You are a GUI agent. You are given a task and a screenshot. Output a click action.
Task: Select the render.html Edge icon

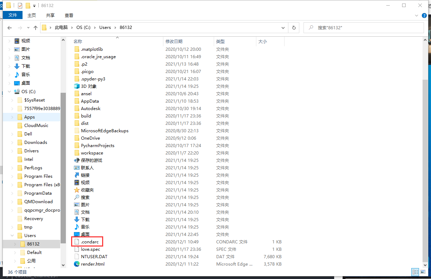pyautogui.click(x=77, y=264)
